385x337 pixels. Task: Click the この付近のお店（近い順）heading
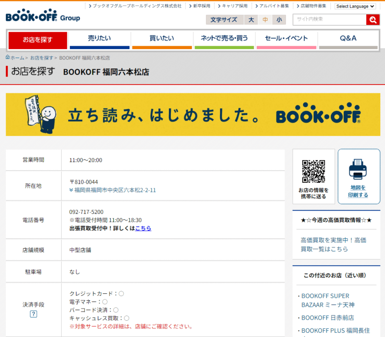[335, 275]
